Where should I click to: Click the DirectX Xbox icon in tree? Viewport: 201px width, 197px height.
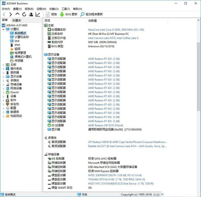[x=8, y=92]
